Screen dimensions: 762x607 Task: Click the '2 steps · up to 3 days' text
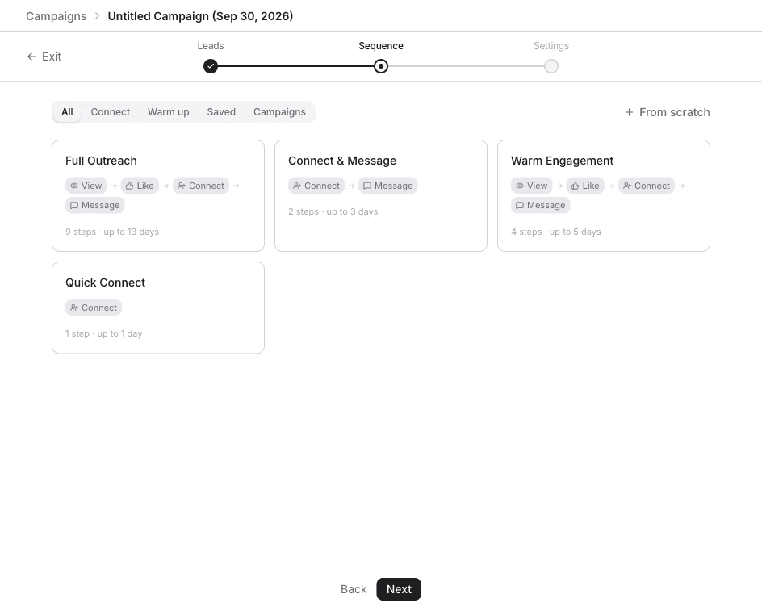tap(333, 212)
